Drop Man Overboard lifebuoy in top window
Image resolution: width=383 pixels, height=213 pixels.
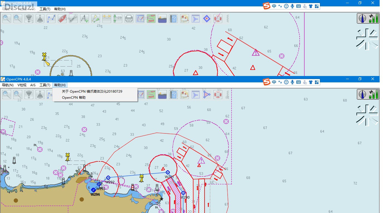click(218, 19)
